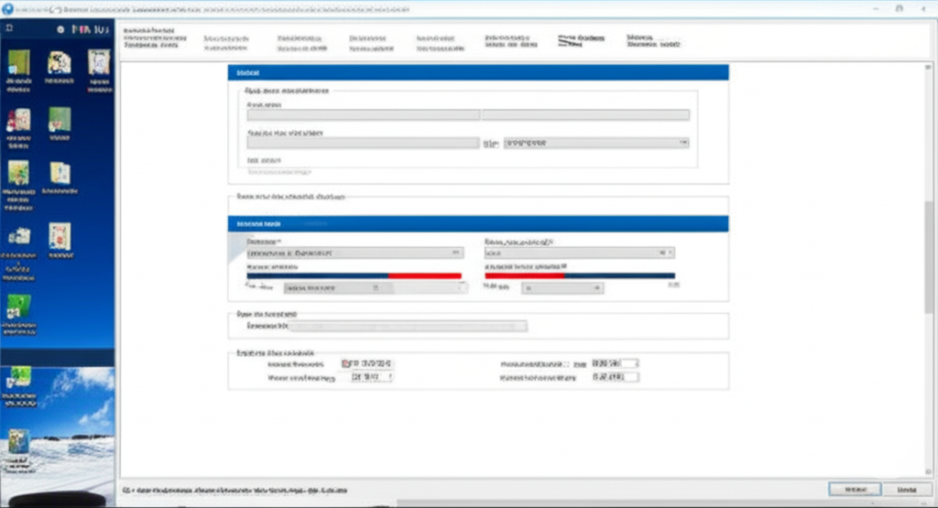Screen dimensions: 938x508
Task: Open the folder-like desktop icon in third row
Action: [x=60, y=174]
